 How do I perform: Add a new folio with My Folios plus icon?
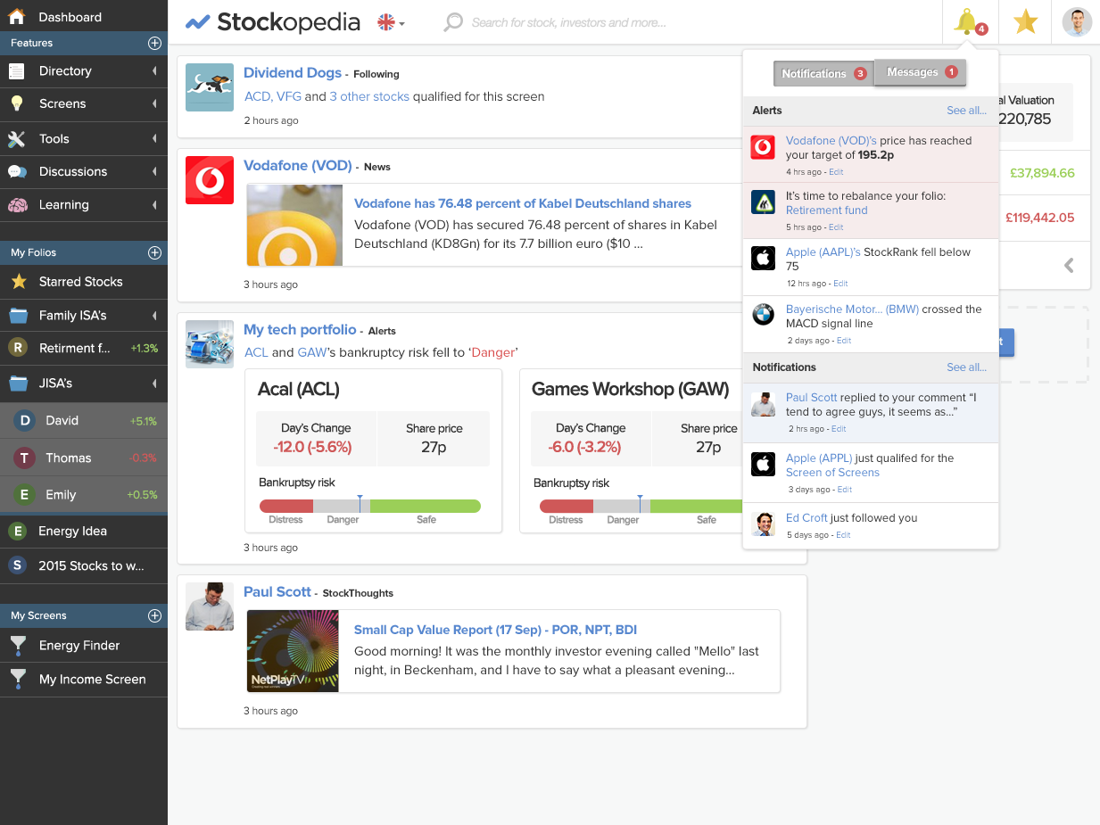[154, 252]
